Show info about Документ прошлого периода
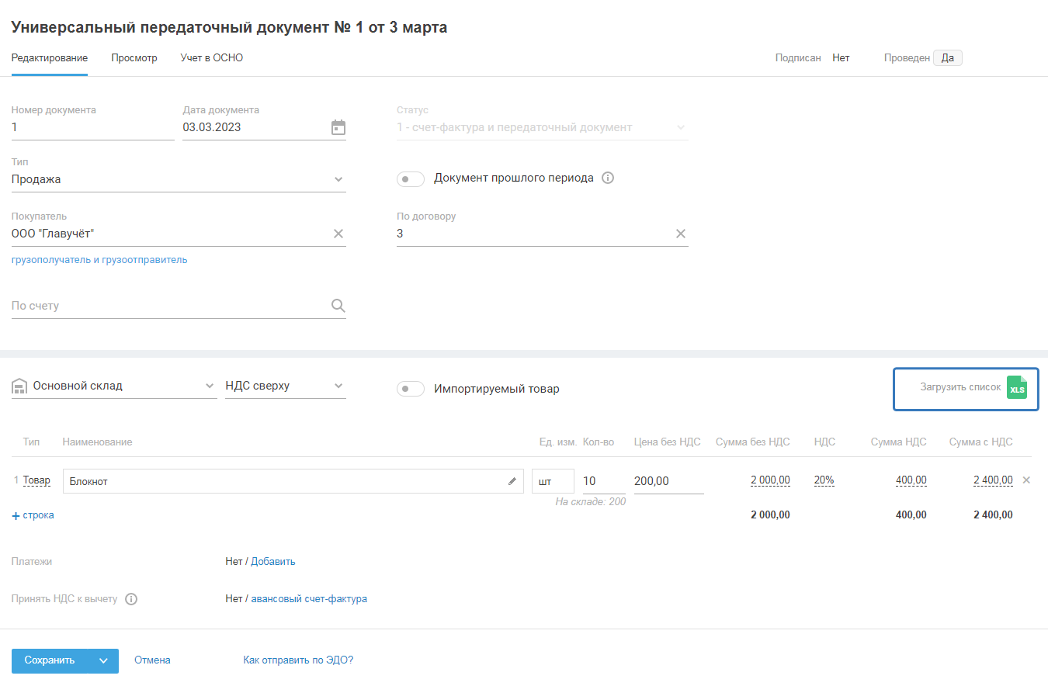The width and height of the screenshot is (1048, 686). point(608,178)
